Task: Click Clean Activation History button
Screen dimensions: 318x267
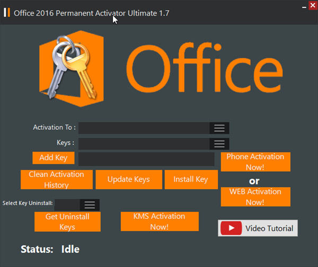Action: pos(57,180)
